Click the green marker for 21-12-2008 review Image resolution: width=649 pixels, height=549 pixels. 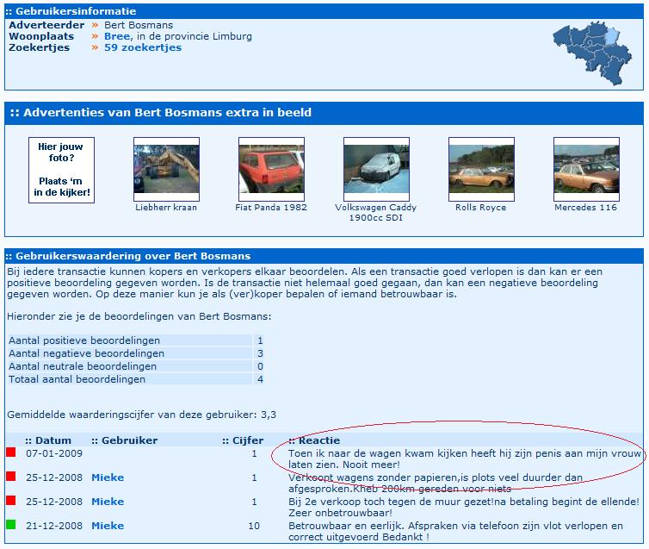click(11, 525)
